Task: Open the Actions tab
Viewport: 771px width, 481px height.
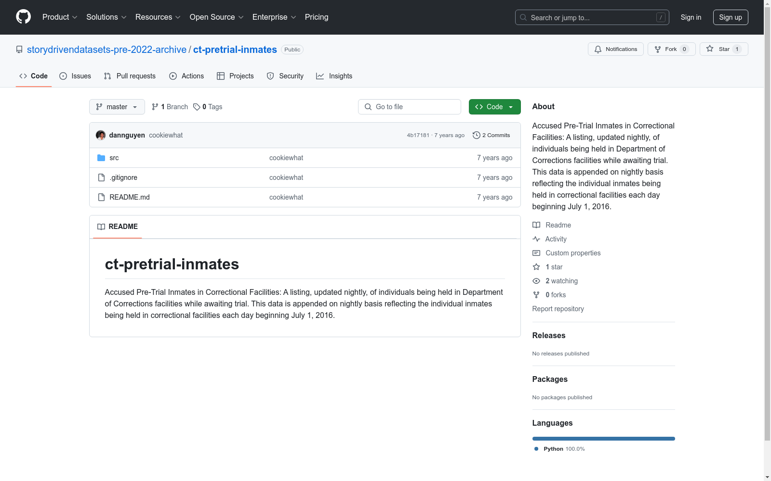Action: 186,76
